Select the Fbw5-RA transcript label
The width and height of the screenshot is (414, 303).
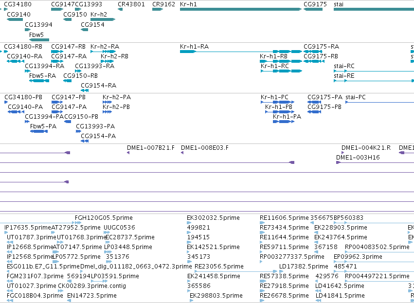click(42, 76)
